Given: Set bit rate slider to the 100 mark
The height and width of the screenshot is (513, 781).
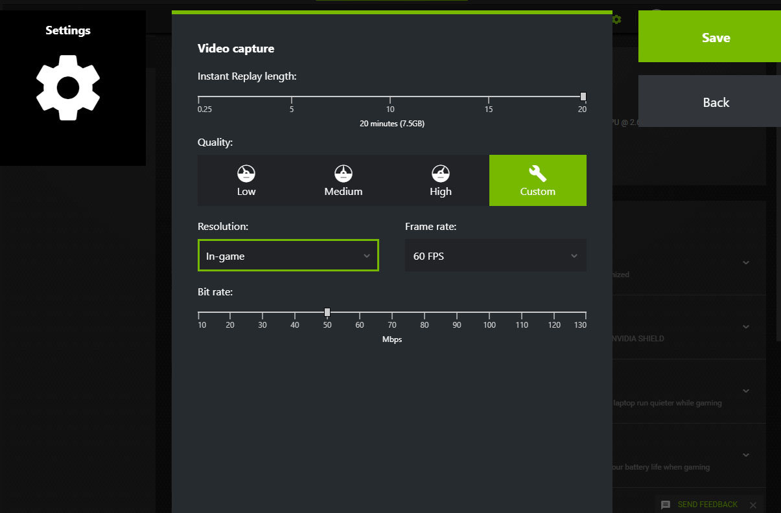Looking at the screenshot, I should coord(489,313).
